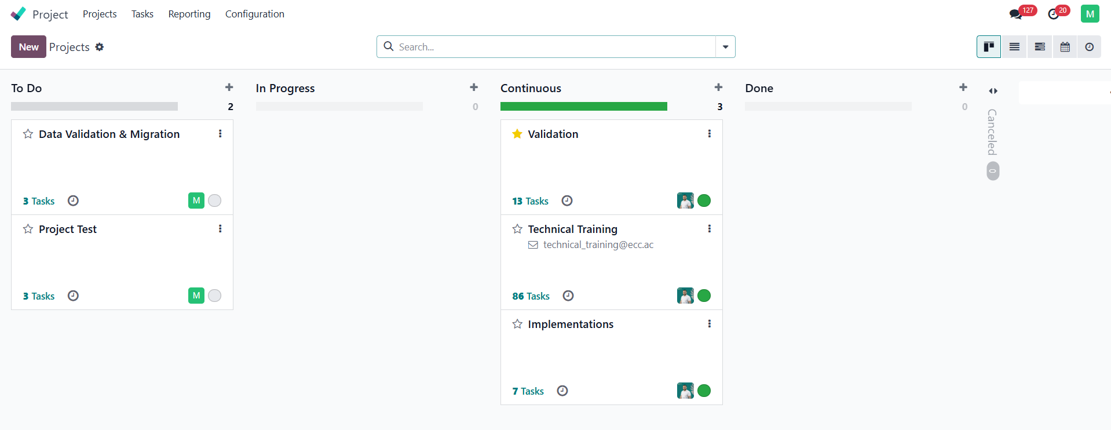Open activity clock on Technical Training card
The height and width of the screenshot is (430, 1111).
(568, 296)
